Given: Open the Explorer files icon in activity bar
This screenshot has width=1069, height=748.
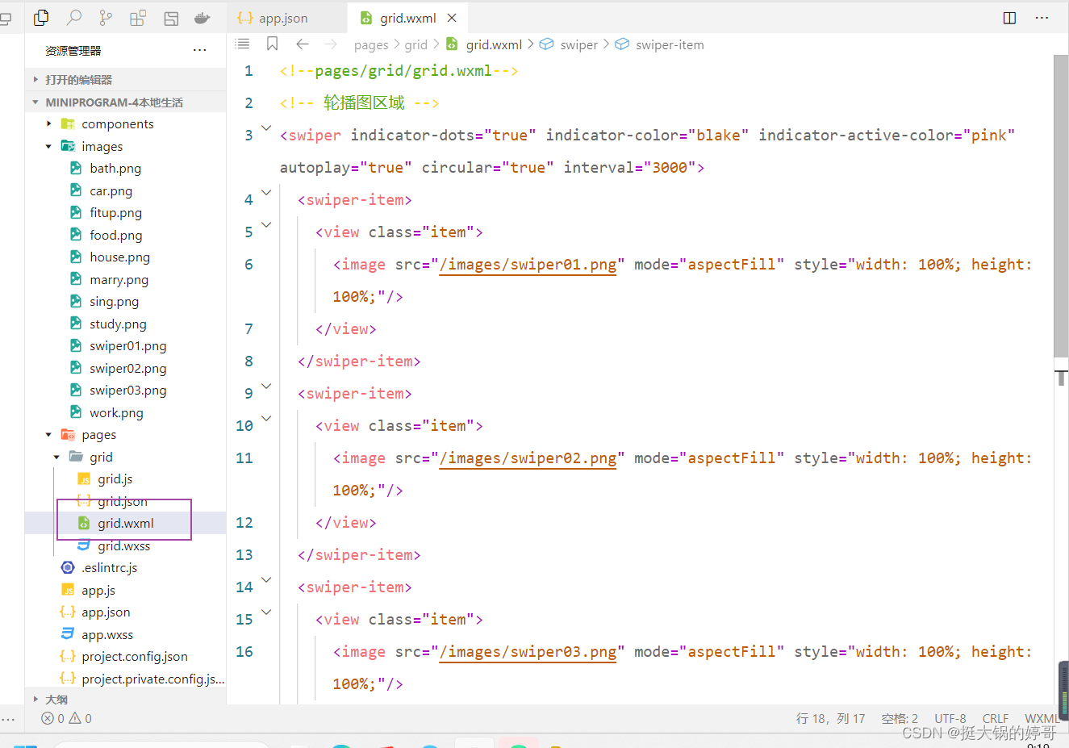Looking at the screenshot, I should click(41, 17).
